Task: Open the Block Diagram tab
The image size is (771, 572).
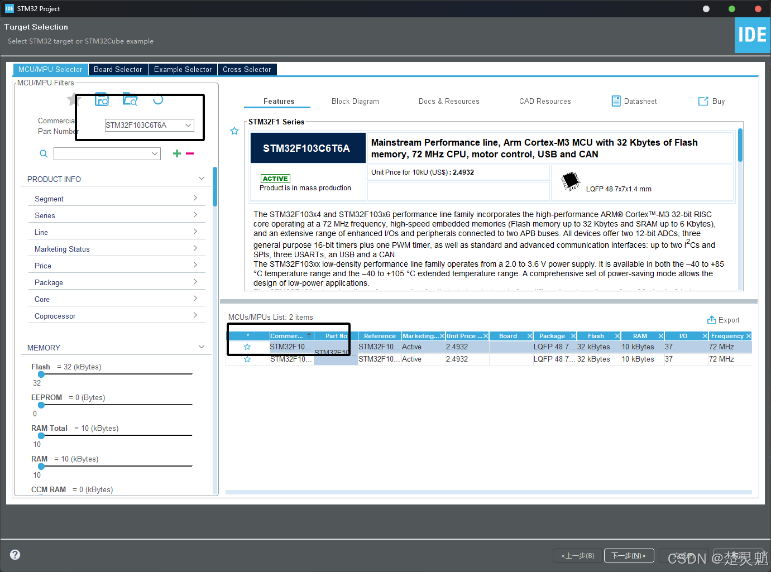Action: point(355,101)
